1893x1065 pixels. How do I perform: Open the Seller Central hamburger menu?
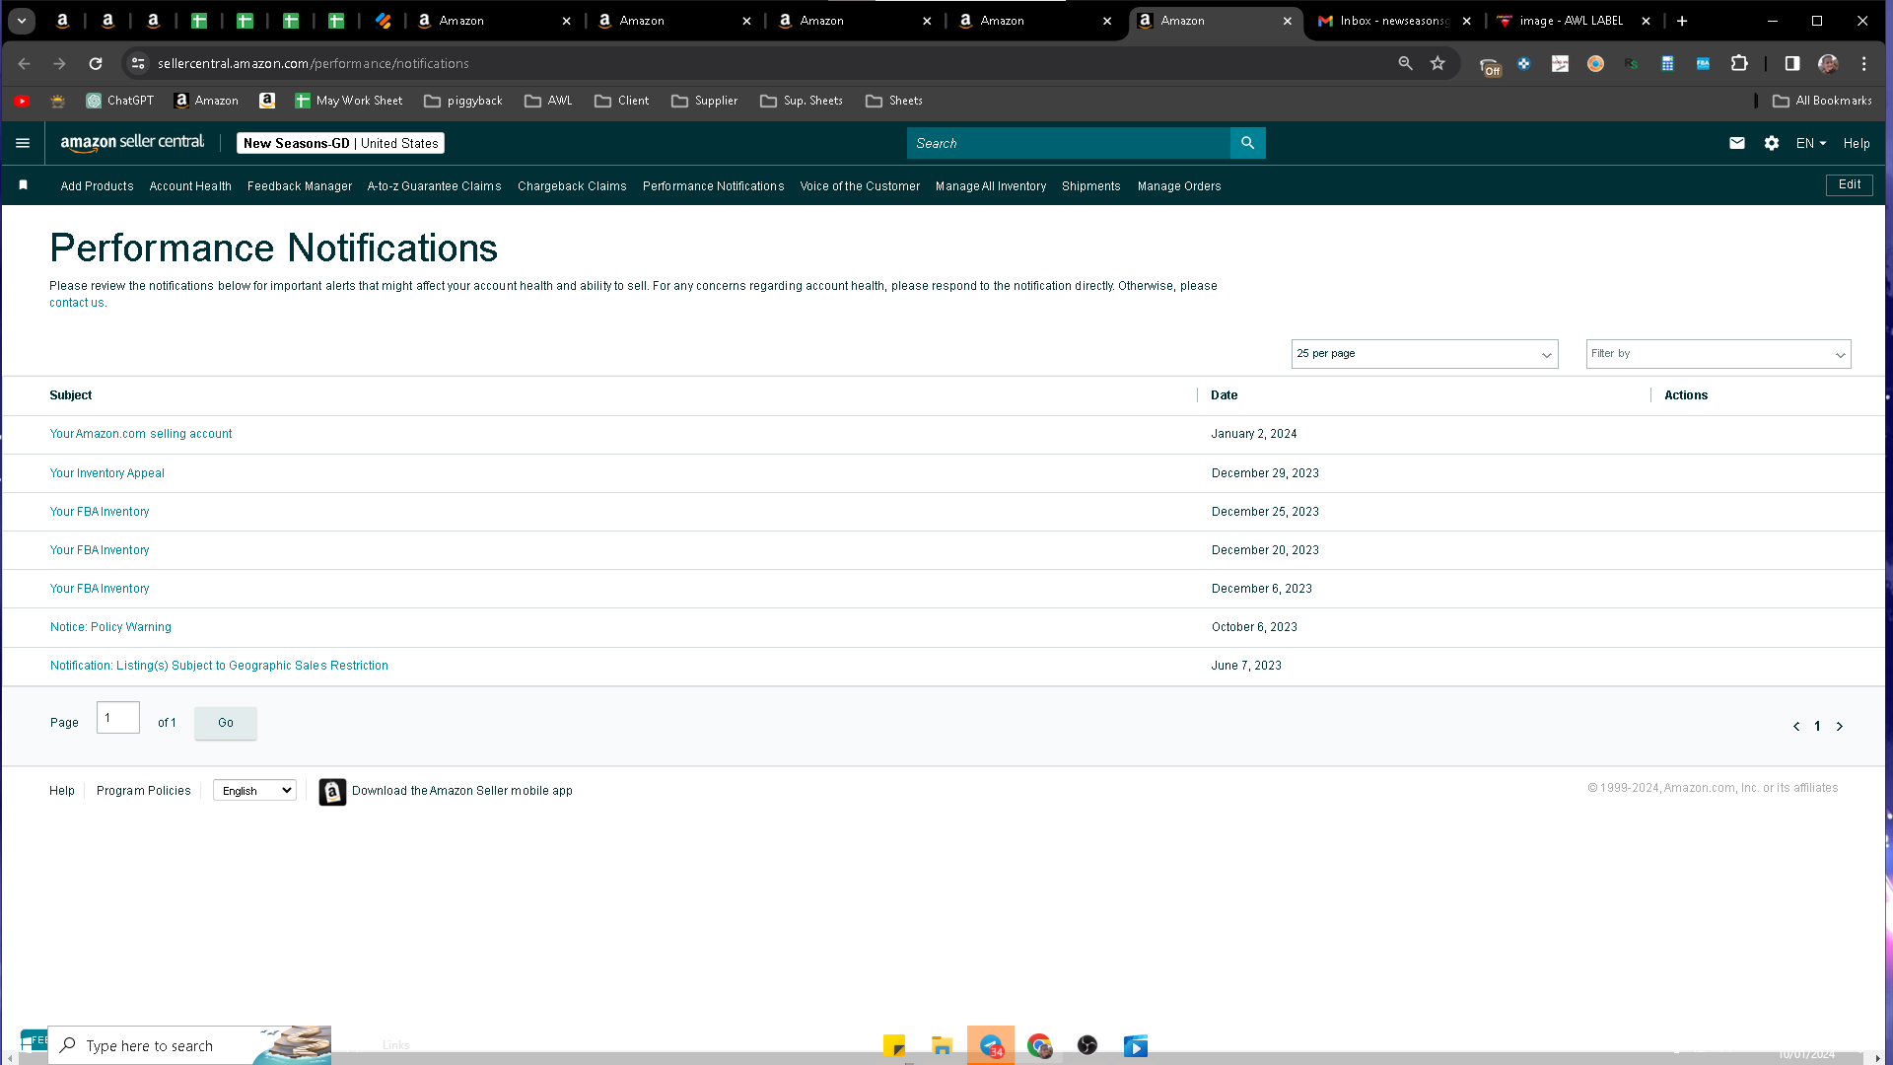(23, 143)
